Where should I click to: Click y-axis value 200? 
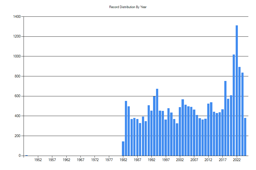point(18,136)
